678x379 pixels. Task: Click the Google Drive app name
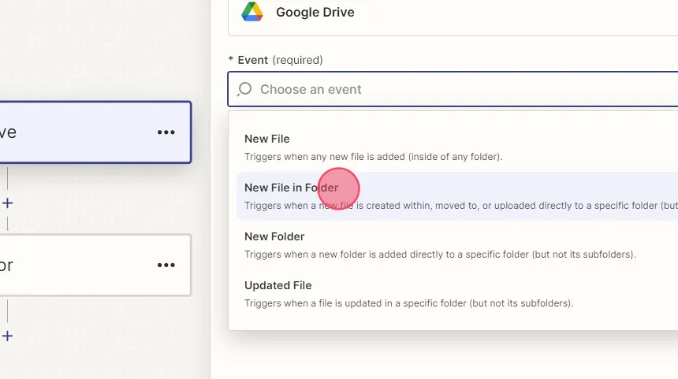[315, 12]
